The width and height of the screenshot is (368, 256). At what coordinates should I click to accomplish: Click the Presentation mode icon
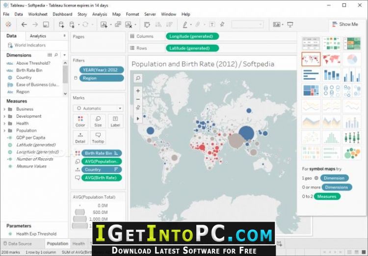(x=290, y=25)
